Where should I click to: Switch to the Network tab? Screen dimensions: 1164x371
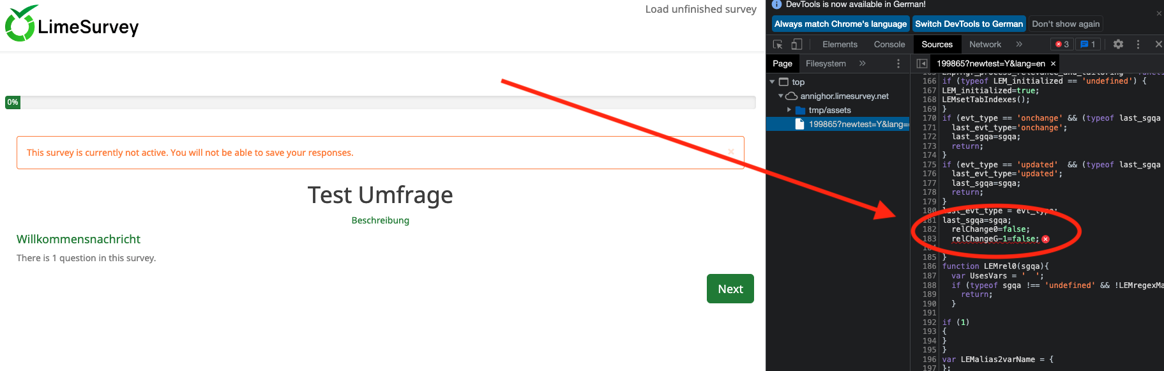click(x=985, y=44)
